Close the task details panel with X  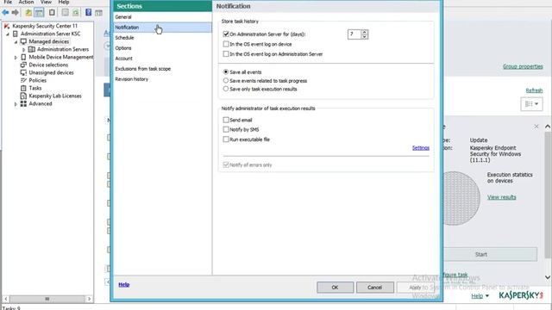pyautogui.click(x=536, y=127)
